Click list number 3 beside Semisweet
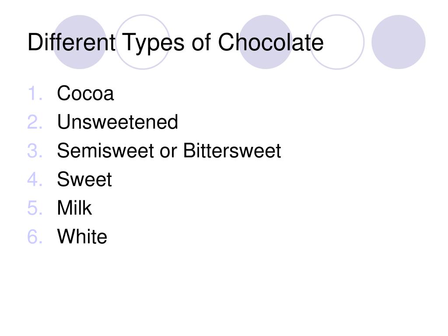The image size is (448, 336). (35, 150)
